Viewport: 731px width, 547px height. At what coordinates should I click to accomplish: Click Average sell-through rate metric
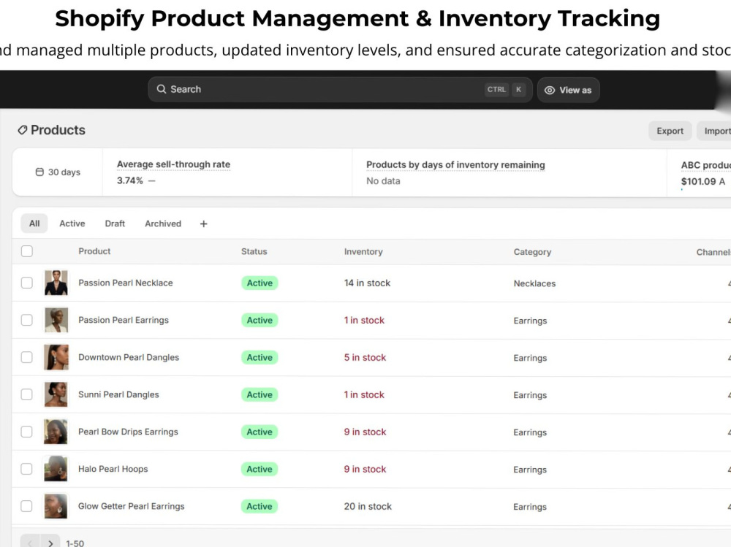tap(173, 164)
